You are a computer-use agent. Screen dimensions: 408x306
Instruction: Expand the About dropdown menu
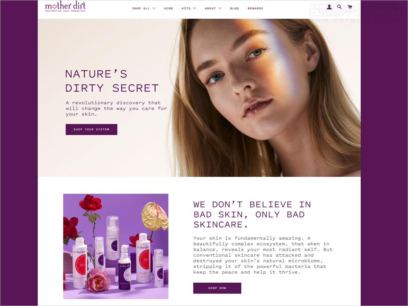point(213,8)
